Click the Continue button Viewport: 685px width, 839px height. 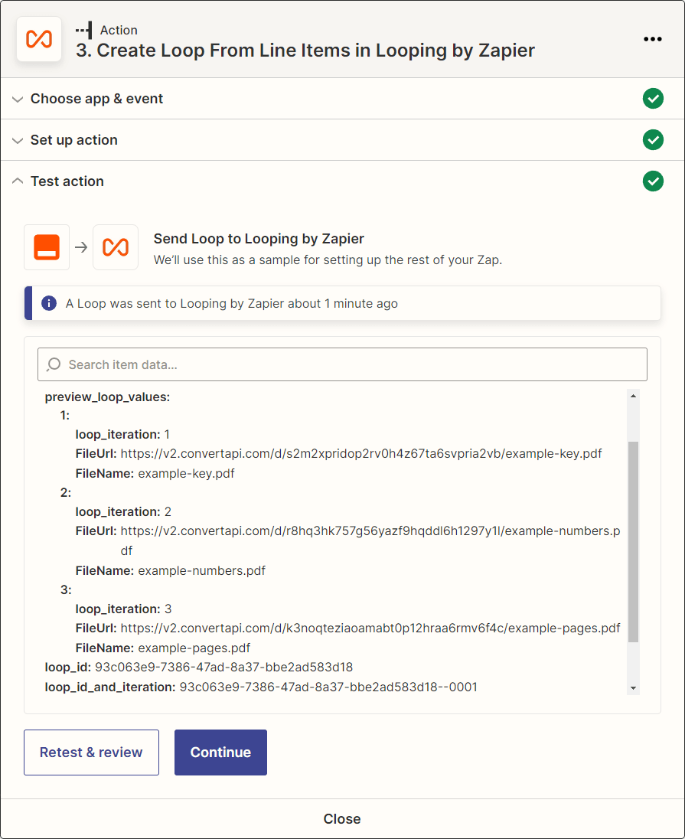point(220,752)
